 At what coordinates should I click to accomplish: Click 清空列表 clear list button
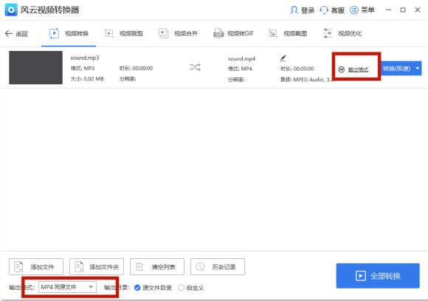157,266
